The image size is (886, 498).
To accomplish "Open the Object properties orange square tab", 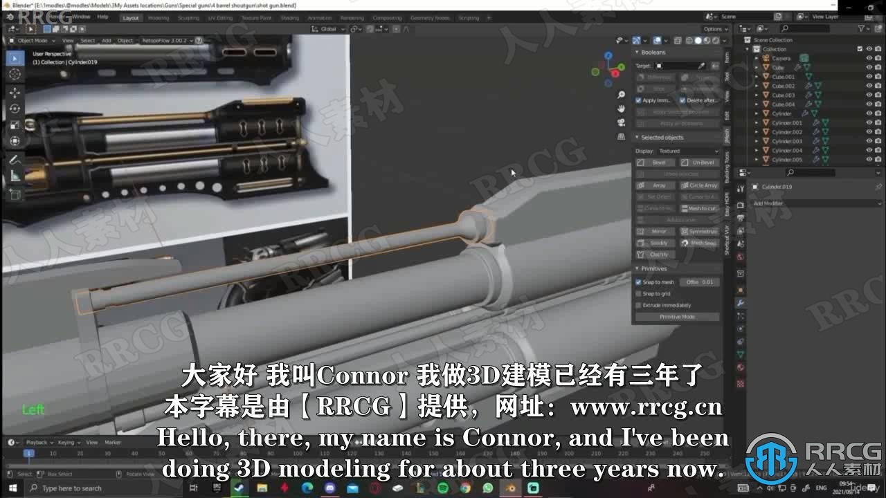I will pos(740,290).
